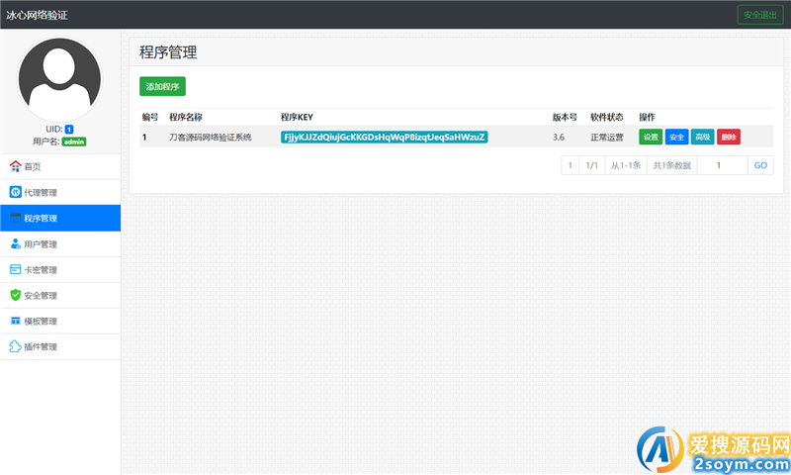Viewport: 791px width, 475px height.
Task: Click the card icon beside 卡密管理
Action: click(x=15, y=269)
